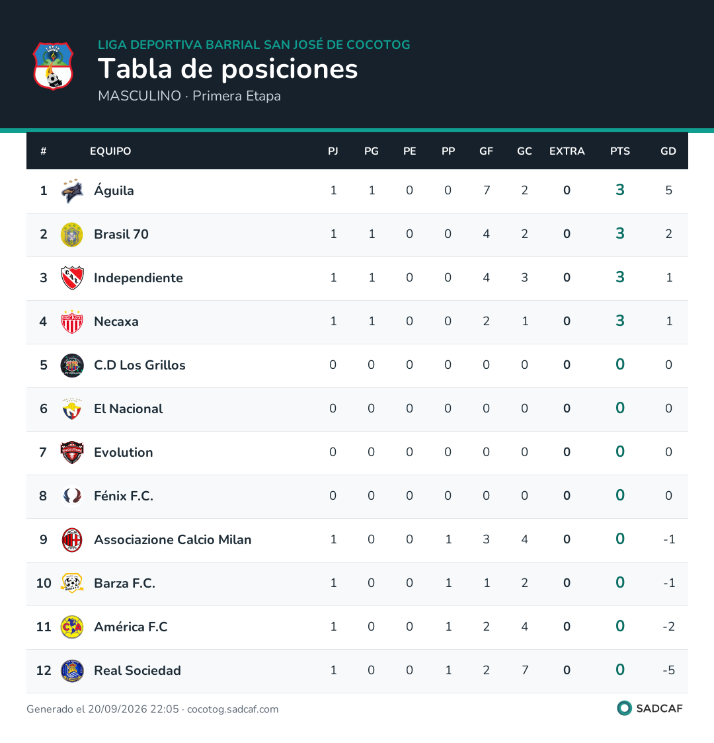
Task: Click the league crest logo in header
Action: (53, 66)
